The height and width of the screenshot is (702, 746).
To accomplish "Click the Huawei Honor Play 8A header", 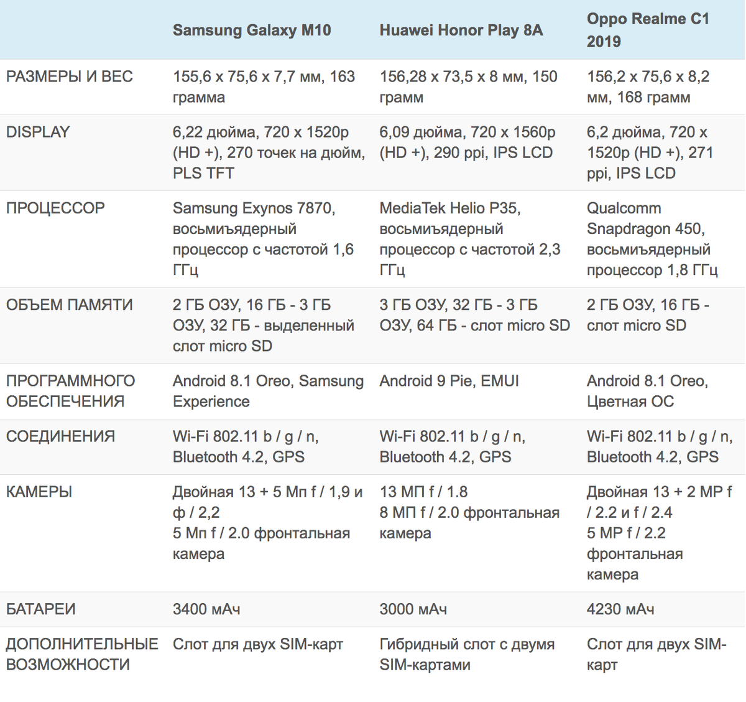I will pos(461,30).
